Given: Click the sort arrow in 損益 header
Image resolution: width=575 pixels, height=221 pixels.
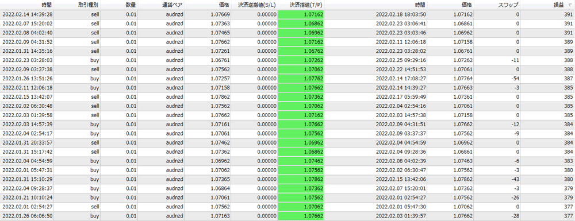Looking at the screenshot, I should [x=569, y=6].
